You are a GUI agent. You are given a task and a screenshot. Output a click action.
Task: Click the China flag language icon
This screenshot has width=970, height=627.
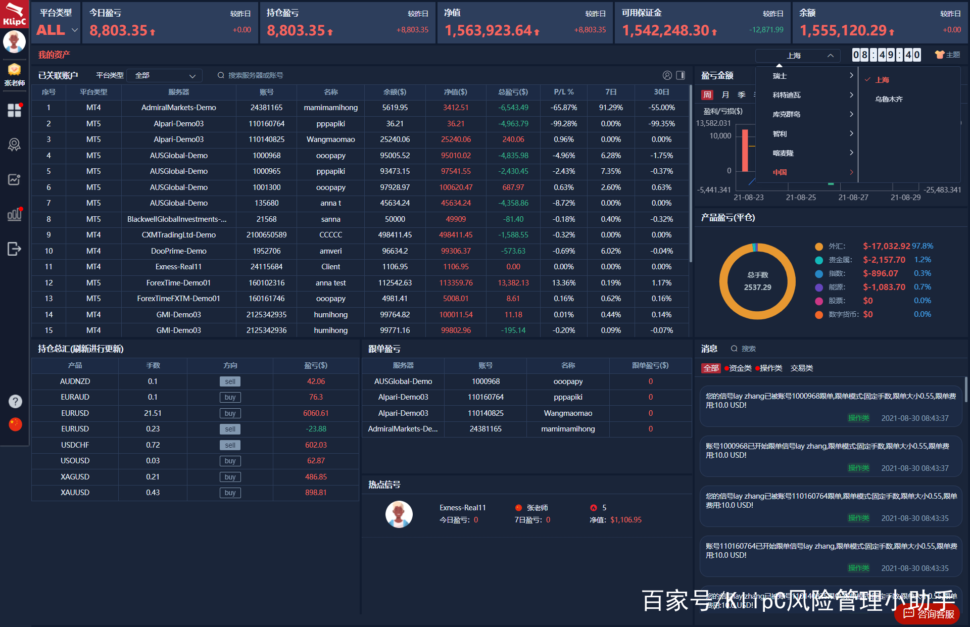pos(15,424)
